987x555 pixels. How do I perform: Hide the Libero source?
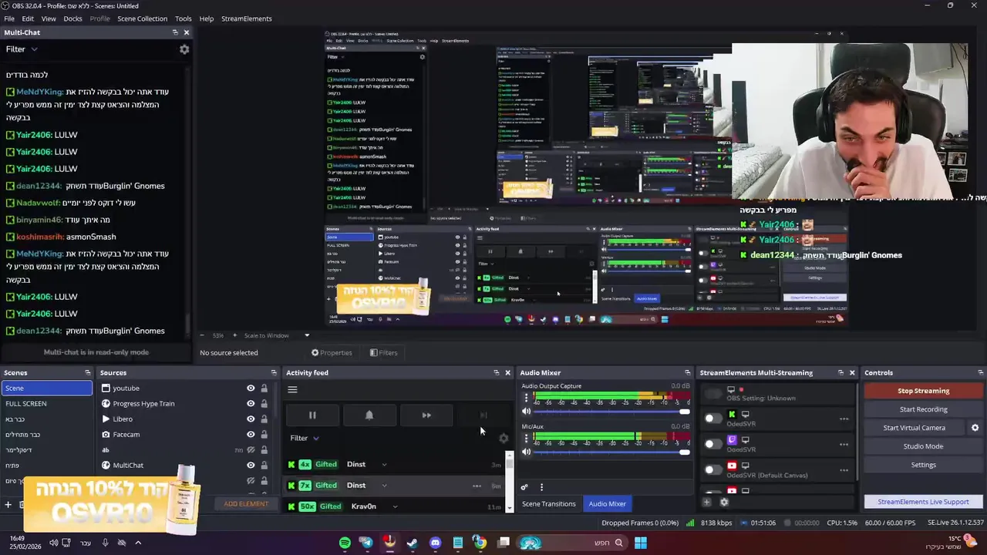pyautogui.click(x=251, y=419)
